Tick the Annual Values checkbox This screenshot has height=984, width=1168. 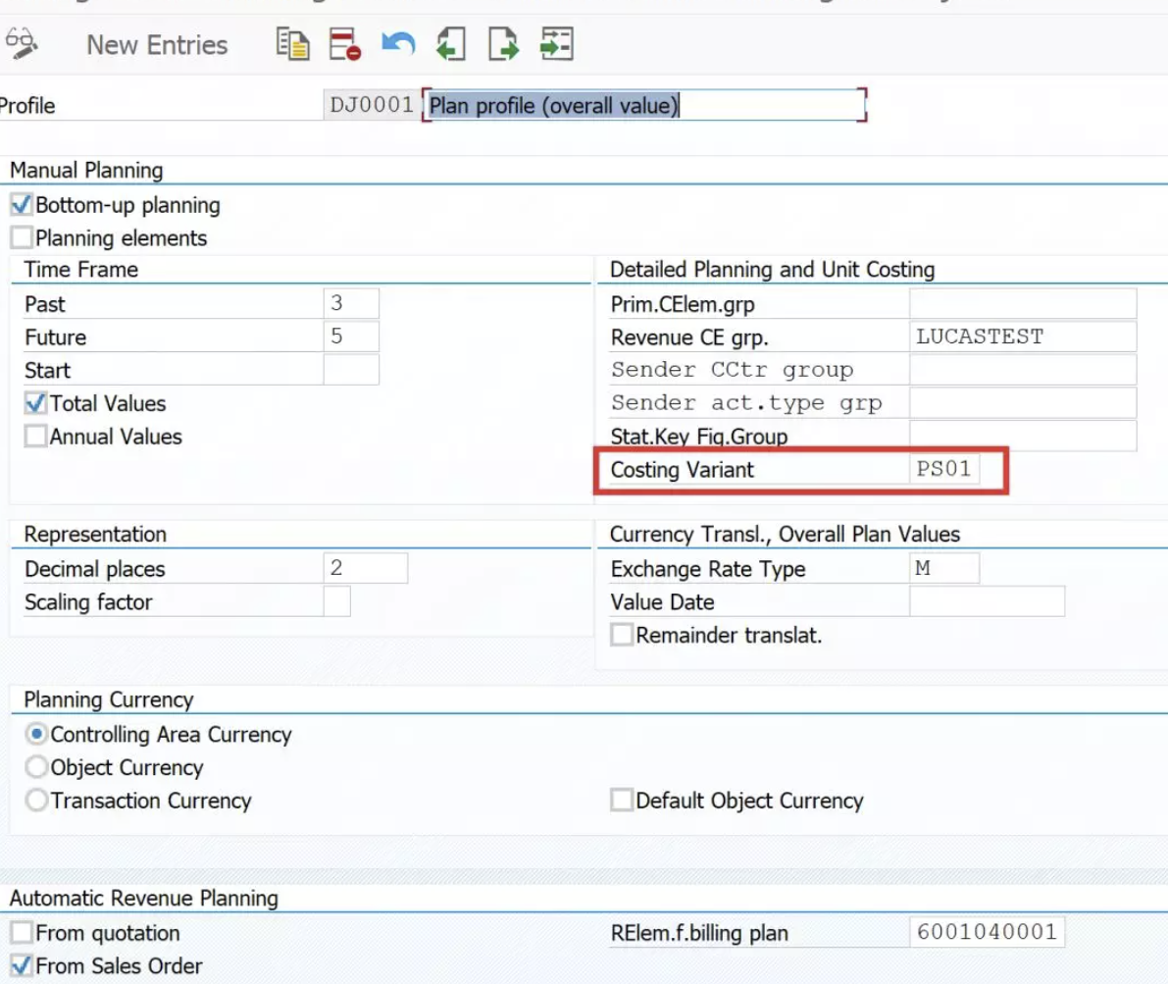coord(35,437)
